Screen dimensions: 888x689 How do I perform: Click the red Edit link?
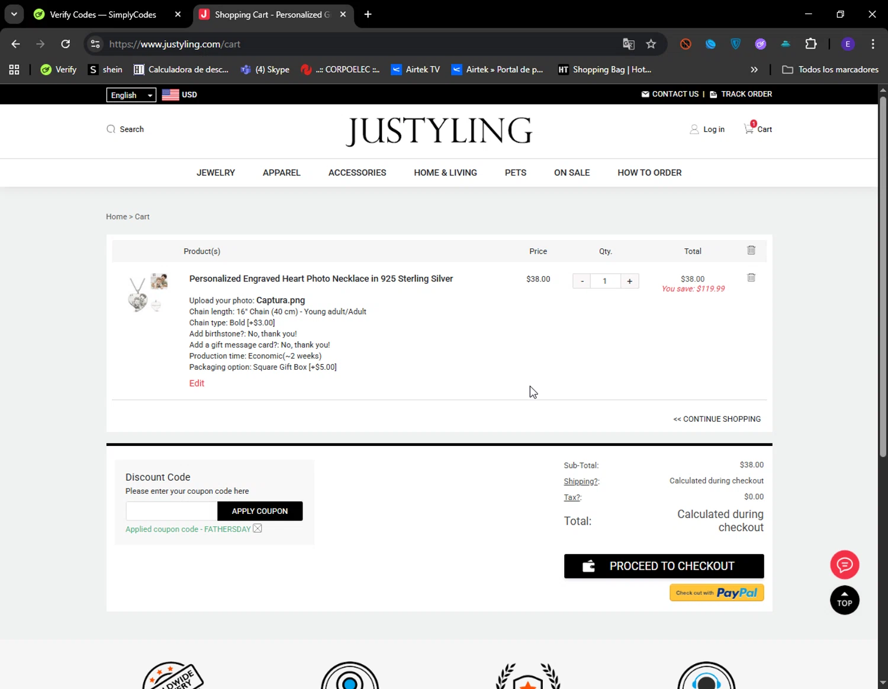point(197,383)
